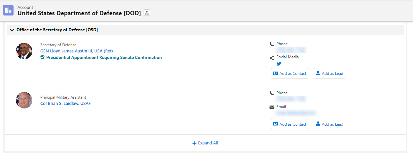This screenshot has width=413, height=153.
Task: Add Lloyd Austin as Contact
Action: coord(290,74)
